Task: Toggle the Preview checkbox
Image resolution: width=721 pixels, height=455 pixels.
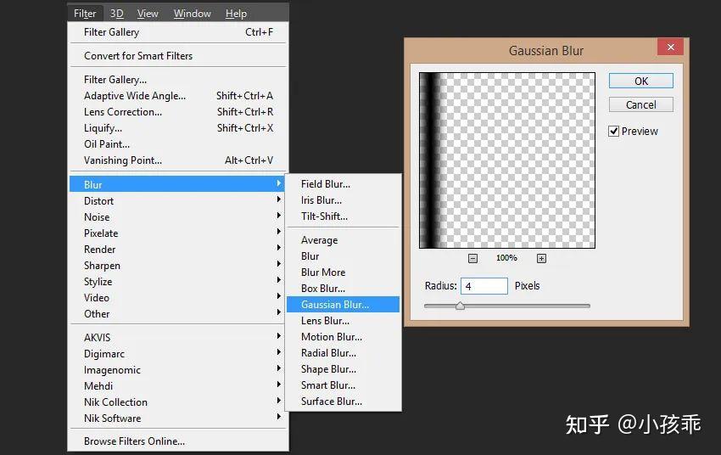Action: click(613, 131)
